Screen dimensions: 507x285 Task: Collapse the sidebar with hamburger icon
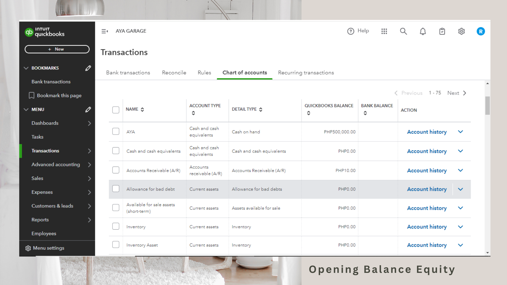[x=105, y=31]
